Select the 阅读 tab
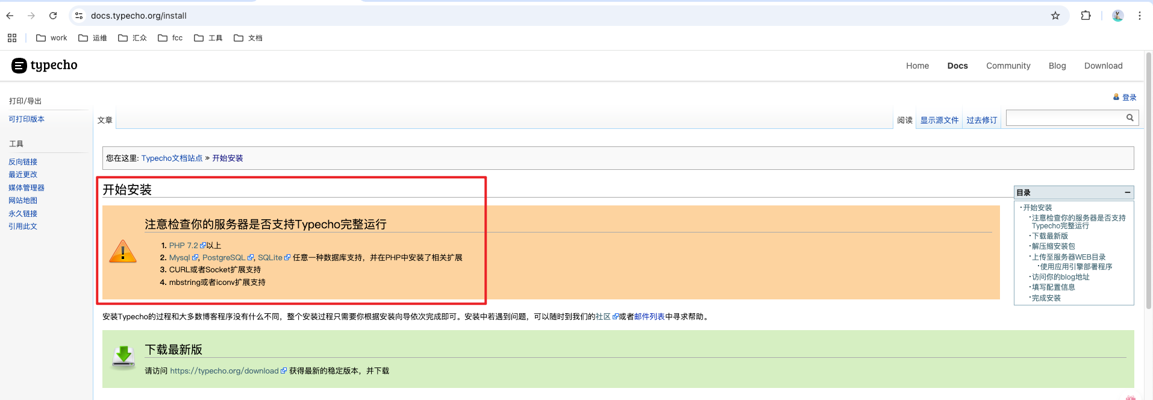Screen dimensions: 1153x400 905,120
